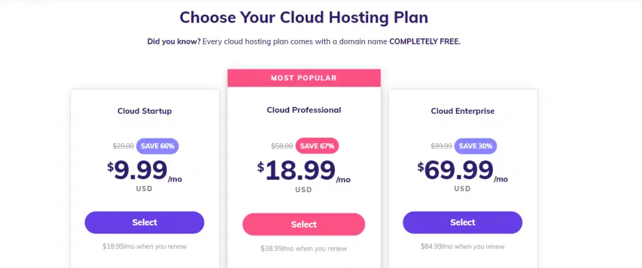Image resolution: width=642 pixels, height=268 pixels.
Task: Click the $18.99 per month price
Action: [304, 172]
